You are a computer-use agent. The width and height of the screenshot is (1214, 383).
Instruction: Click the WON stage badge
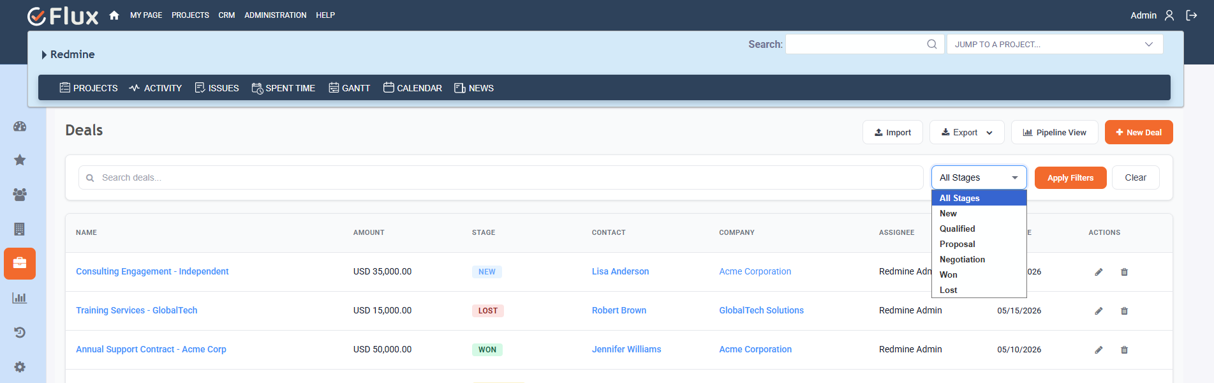click(487, 350)
